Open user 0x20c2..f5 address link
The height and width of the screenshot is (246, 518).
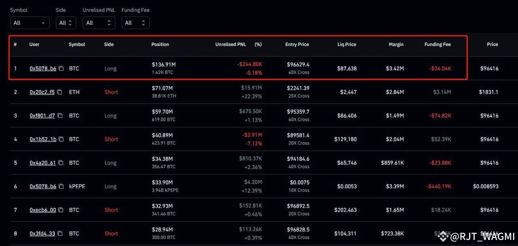click(x=42, y=92)
